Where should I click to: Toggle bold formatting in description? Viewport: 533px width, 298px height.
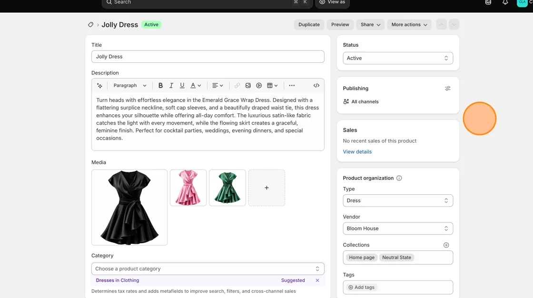coord(160,86)
